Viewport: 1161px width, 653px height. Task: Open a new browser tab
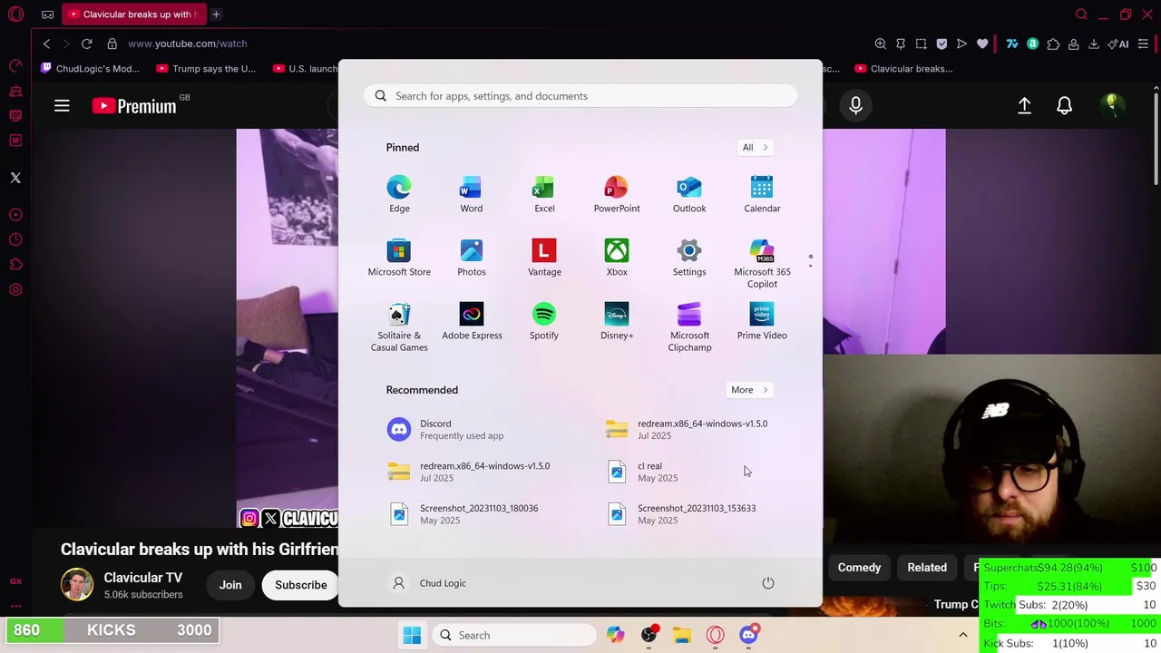point(216,15)
